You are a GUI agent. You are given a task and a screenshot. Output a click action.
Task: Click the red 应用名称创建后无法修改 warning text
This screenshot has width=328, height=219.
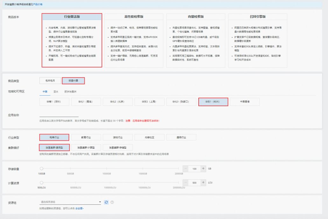[x=143, y=121]
